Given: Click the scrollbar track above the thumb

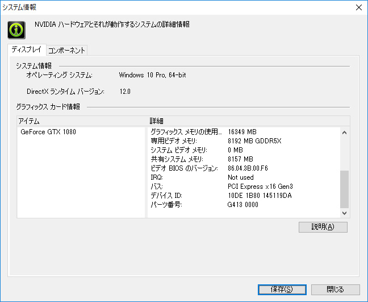Looking at the screenshot, I should tap(344, 154).
